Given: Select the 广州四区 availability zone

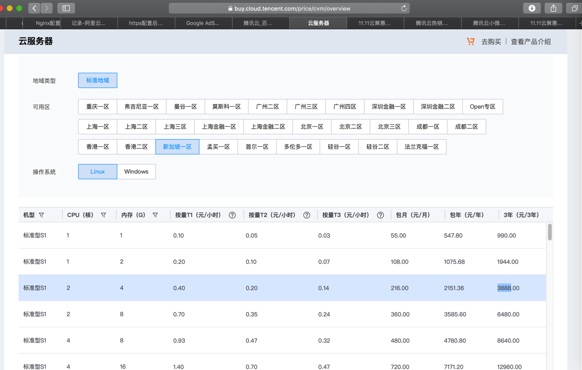Looking at the screenshot, I should click(345, 107).
